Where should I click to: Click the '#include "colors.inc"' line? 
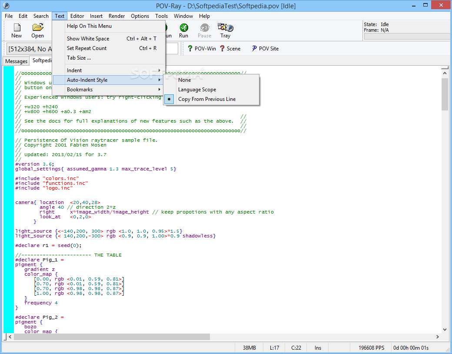coord(47,179)
